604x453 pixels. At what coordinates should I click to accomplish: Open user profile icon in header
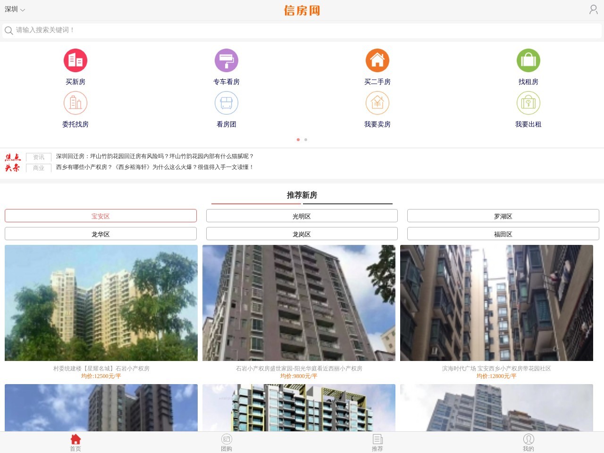pos(594,9)
